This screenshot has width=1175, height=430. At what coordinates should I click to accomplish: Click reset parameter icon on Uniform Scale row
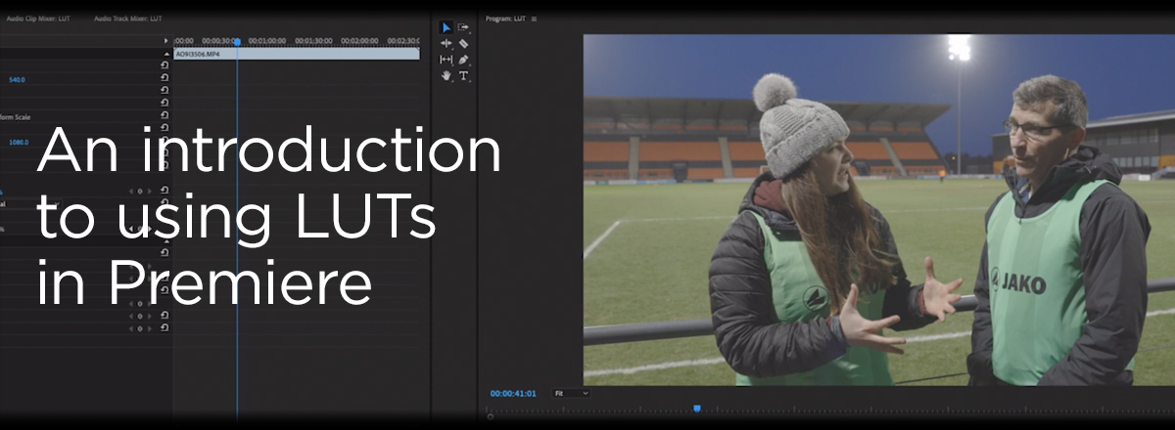click(164, 116)
